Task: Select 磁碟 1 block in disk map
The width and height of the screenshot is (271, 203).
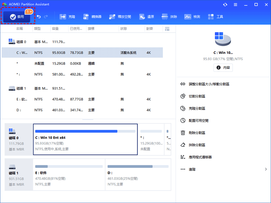Action: tap(19, 174)
